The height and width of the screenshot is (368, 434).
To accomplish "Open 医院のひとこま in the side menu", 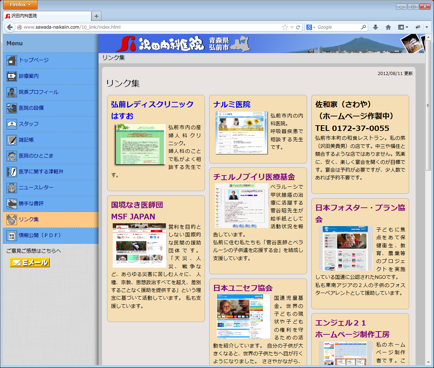I will [x=36, y=156].
